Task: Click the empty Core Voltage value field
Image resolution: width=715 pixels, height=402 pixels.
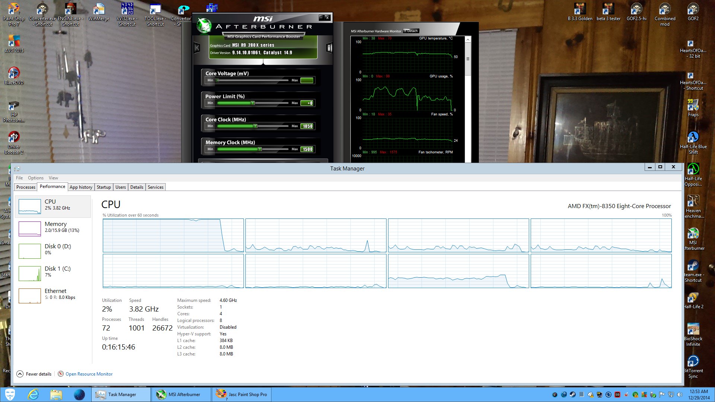Action: [x=307, y=80]
